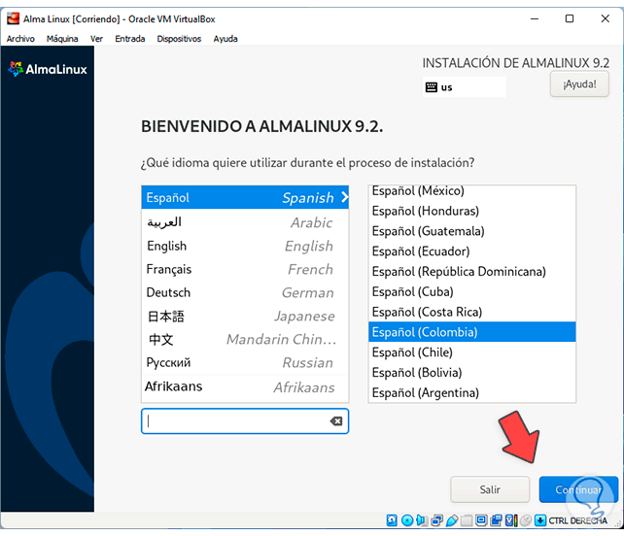Select Español Spanish in language list
The image size is (624, 536).
(x=245, y=197)
